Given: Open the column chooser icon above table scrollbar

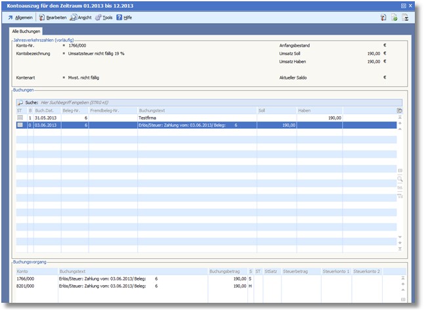Looking at the screenshot, I should tap(400, 110).
